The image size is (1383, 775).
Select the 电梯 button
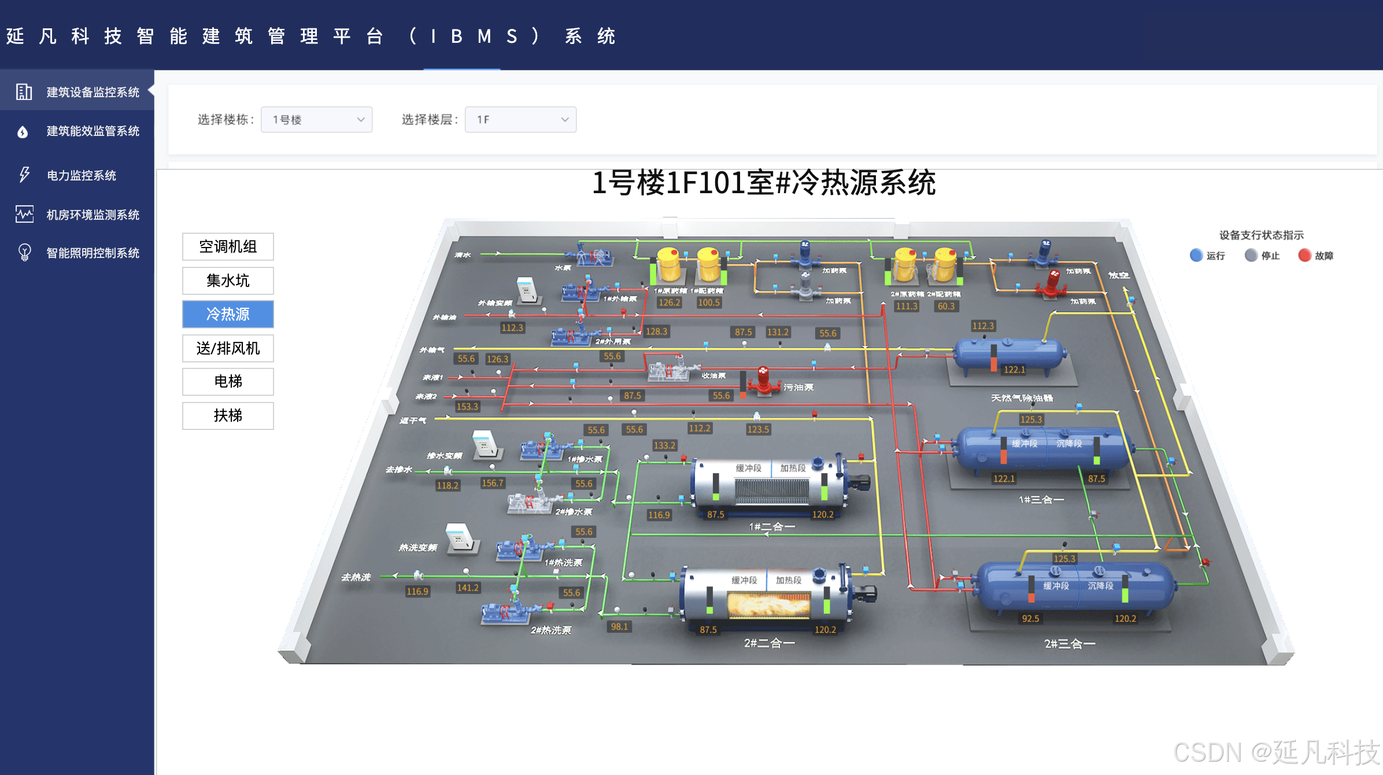228,382
